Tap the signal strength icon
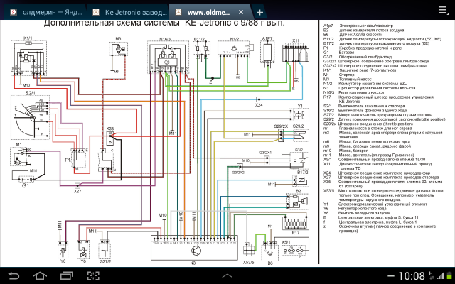Viewport: 455px width, 284px height. pos(441,276)
